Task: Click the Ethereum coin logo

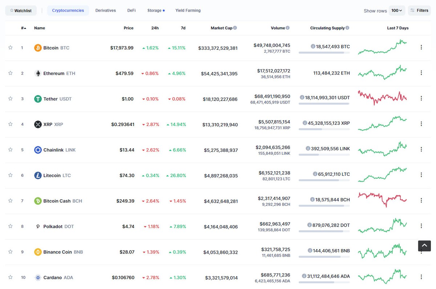Action: [37, 73]
